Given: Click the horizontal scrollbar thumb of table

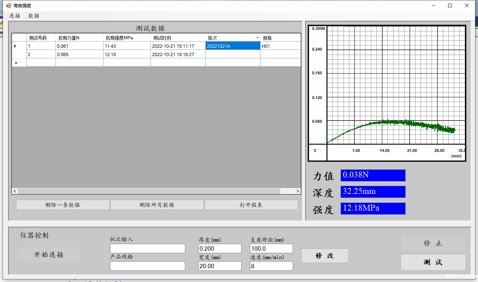Looking at the screenshot, I should [x=149, y=191].
